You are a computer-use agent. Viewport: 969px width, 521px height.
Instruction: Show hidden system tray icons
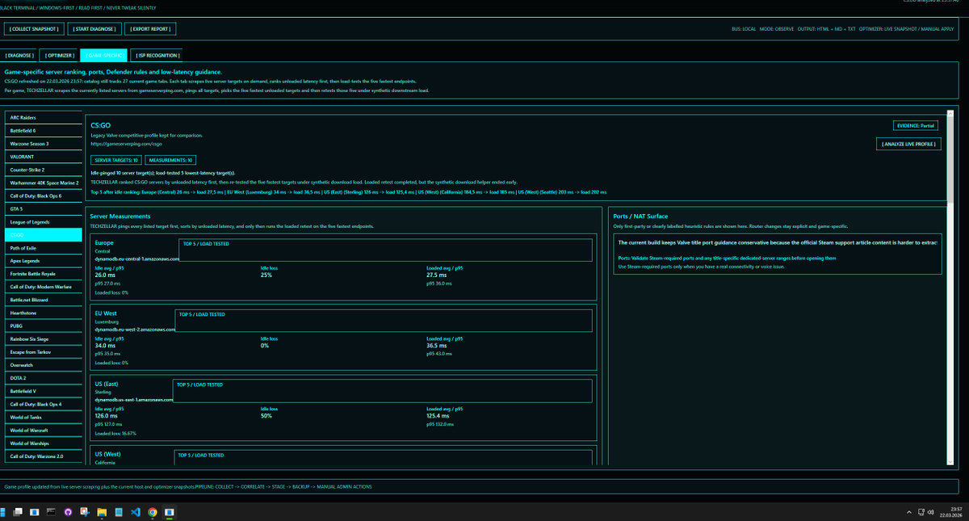(x=909, y=512)
